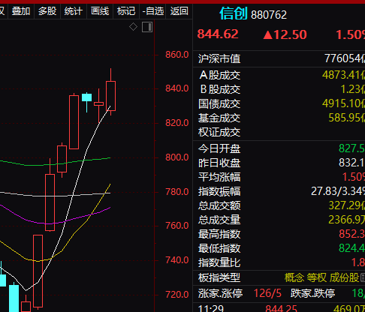
Task: Click the current price 844.62
Action: tap(218, 34)
